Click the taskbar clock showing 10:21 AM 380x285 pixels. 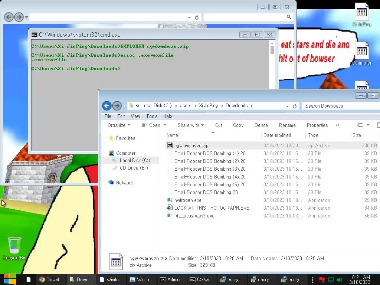(360, 280)
